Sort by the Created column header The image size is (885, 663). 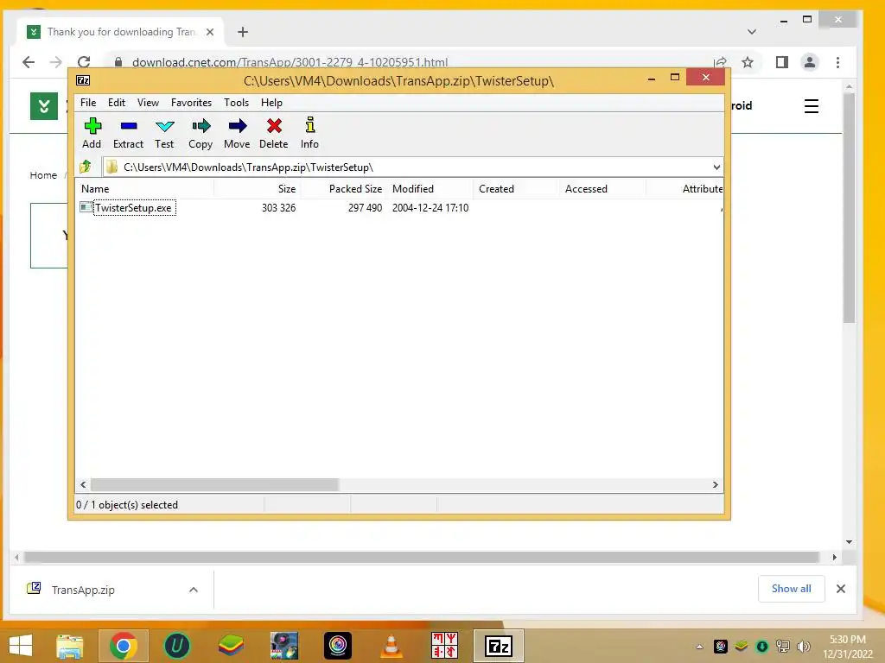517,189
